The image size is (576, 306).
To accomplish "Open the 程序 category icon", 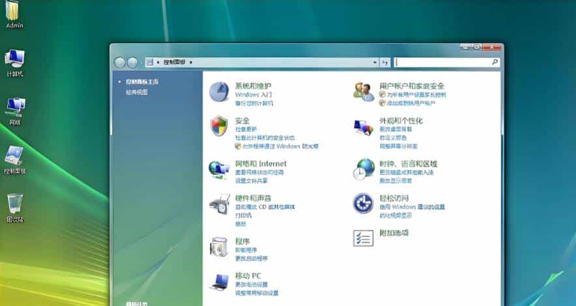I will (x=219, y=247).
